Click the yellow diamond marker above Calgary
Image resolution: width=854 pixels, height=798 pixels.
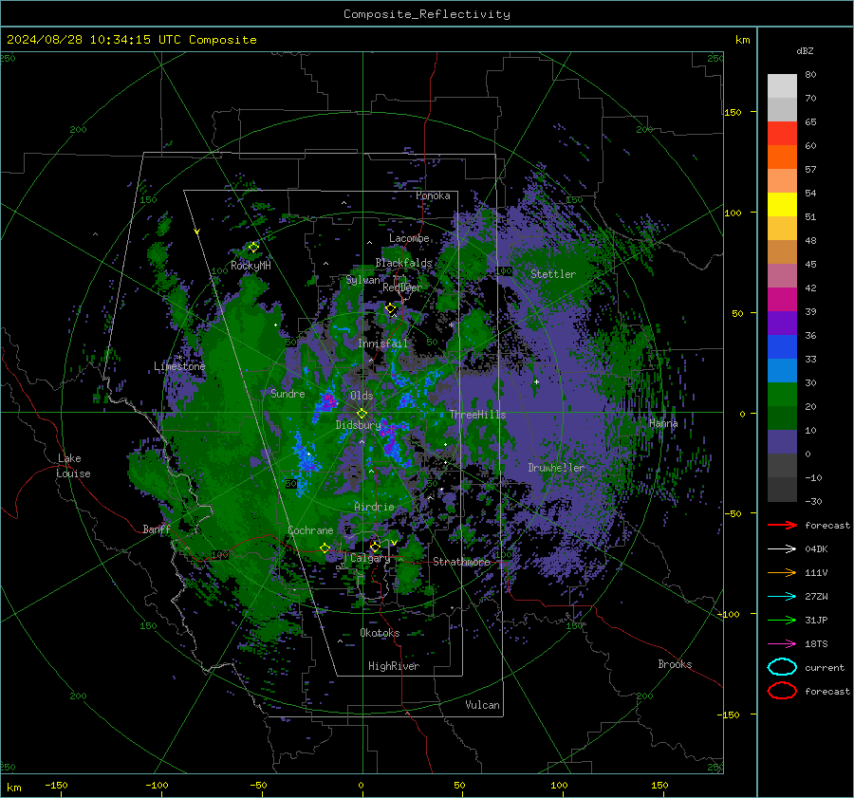coord(375,547)
